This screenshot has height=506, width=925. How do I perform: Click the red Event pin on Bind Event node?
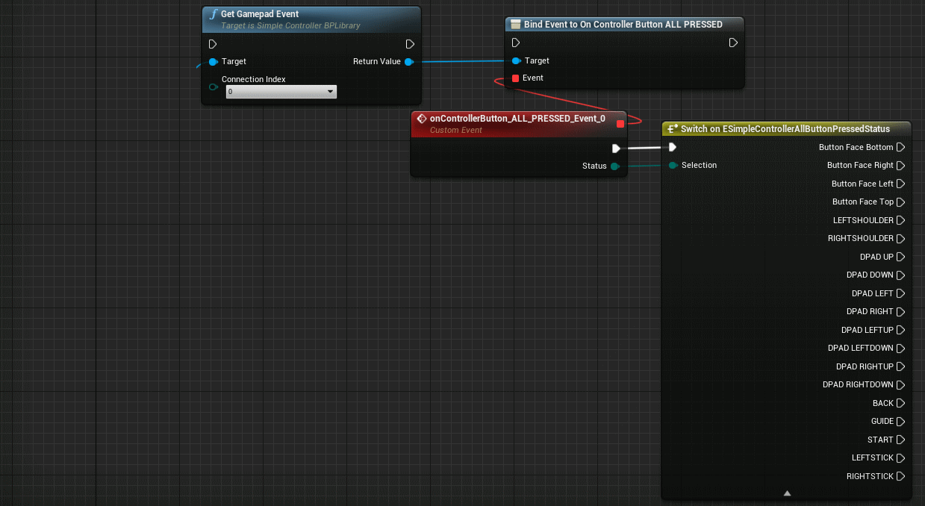[x=516, y=78]
